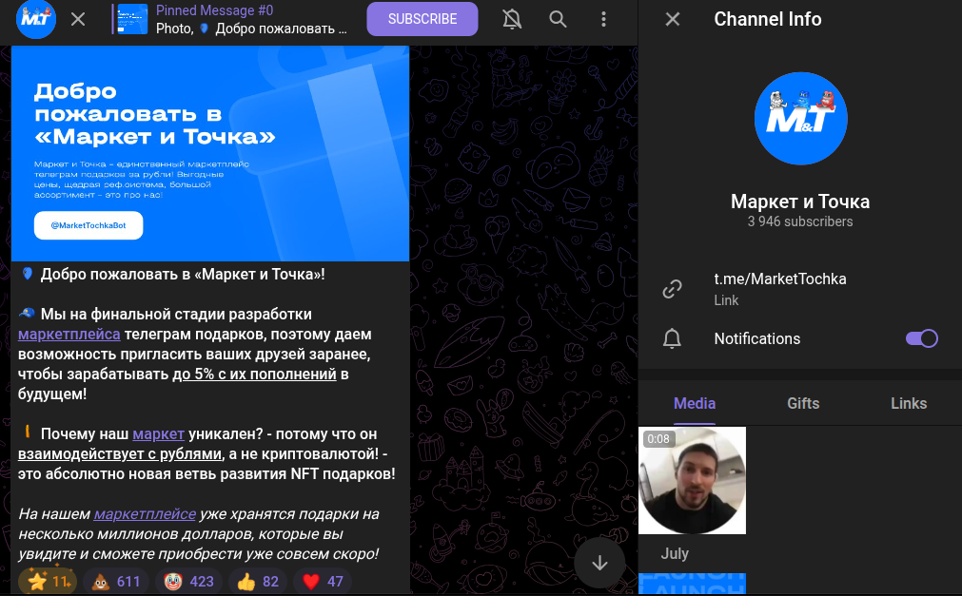The image size is (962, 596).
Task: Toggle the Notifications switch off
Action: pyautogui.click(x=921, y=338)
